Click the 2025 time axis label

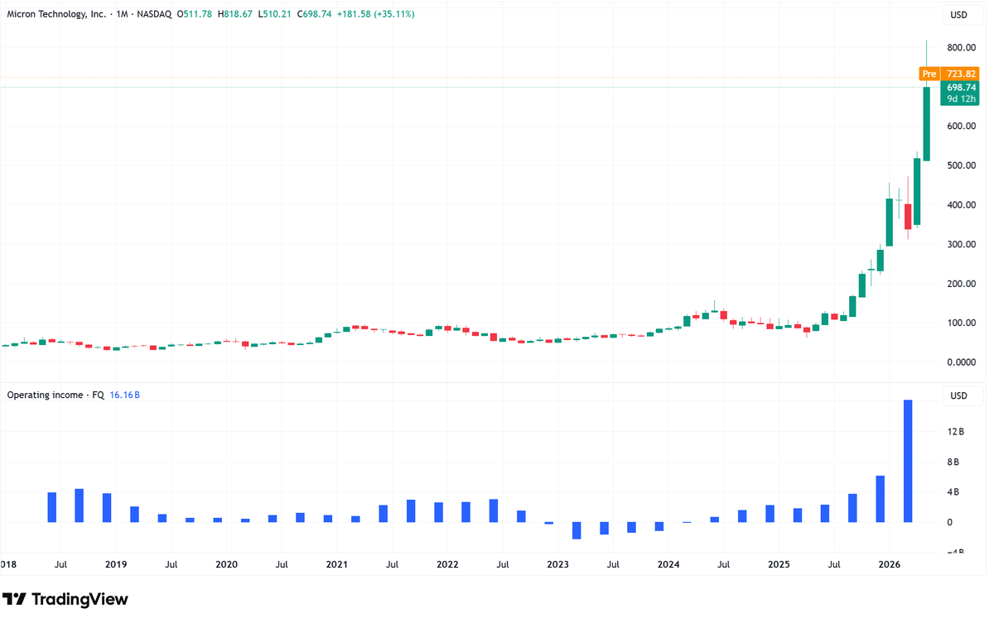(779, 564)
